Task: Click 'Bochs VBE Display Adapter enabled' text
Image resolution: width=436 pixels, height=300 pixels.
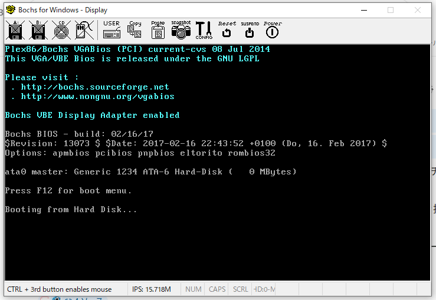Action: pyautogui.click(x=92, y=116)
